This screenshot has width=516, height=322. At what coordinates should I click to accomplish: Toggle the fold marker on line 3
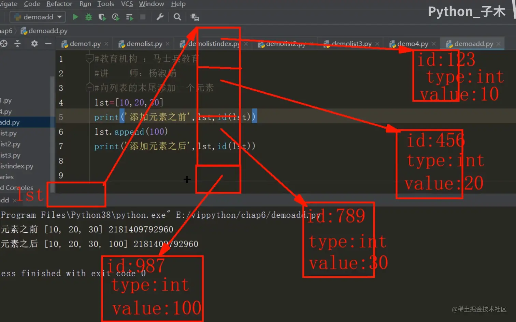coord(89,88)
